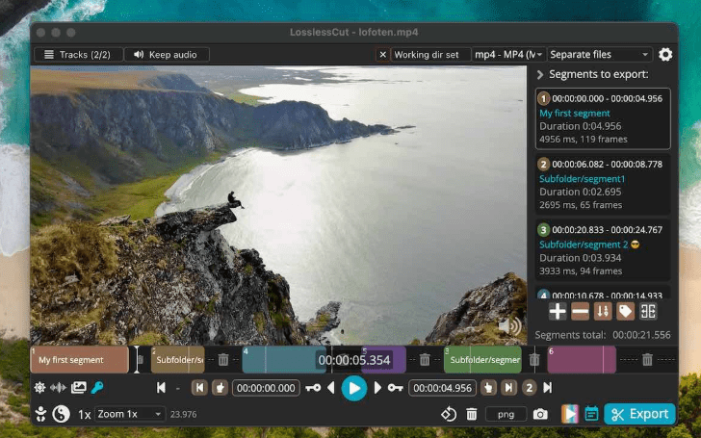Change the png capture format button

pyautogui.click(x=506, y=414)
